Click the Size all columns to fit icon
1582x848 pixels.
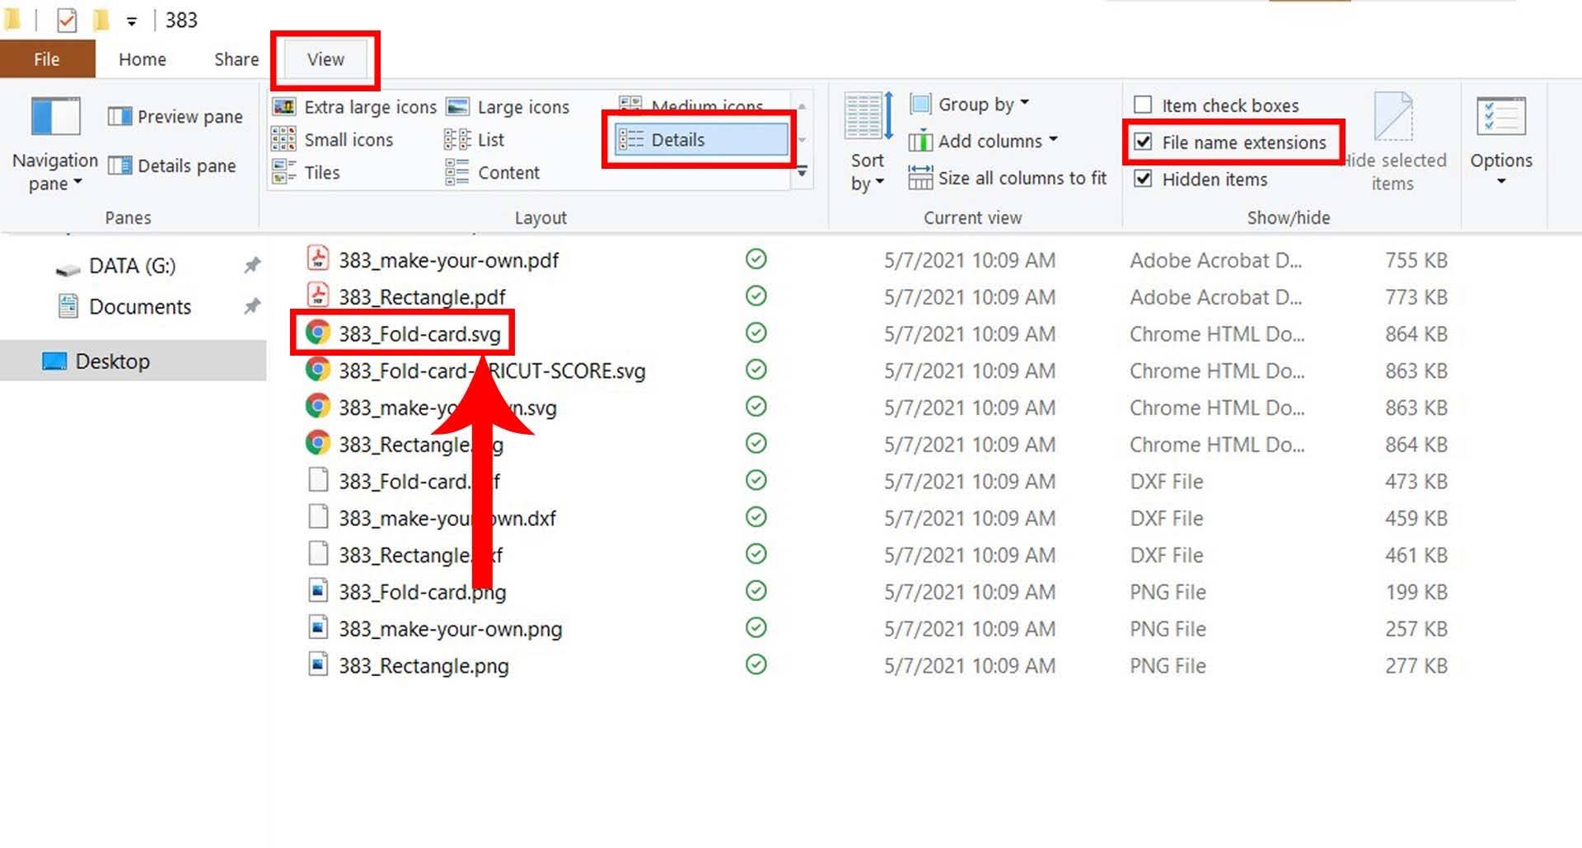(x=920, y=178)
